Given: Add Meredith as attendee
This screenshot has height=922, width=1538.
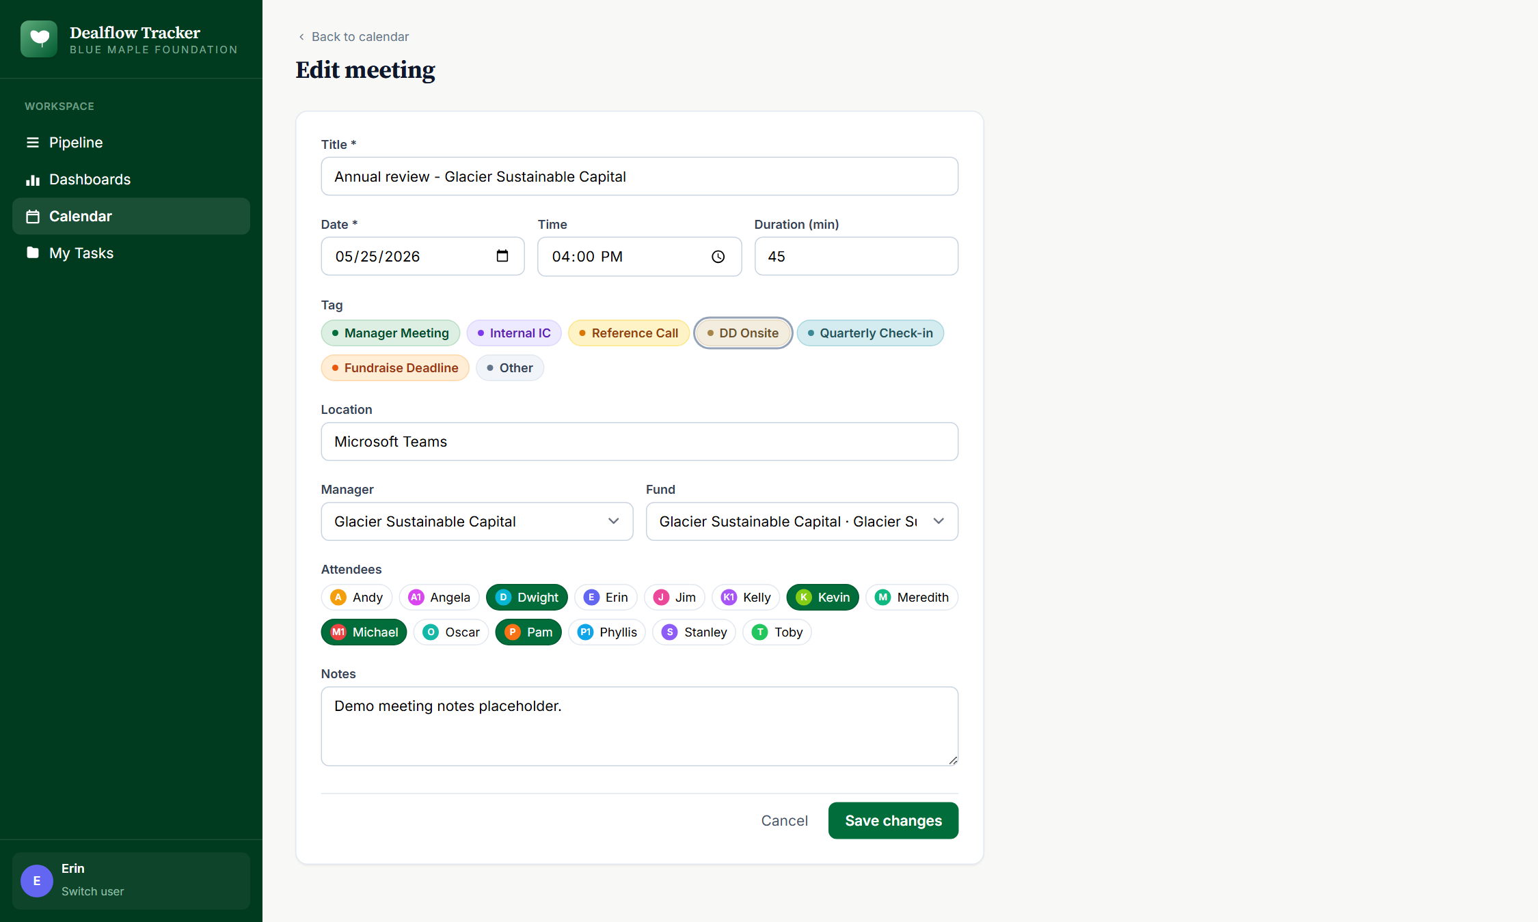Looking at the screenshot, I should [912, 598].
